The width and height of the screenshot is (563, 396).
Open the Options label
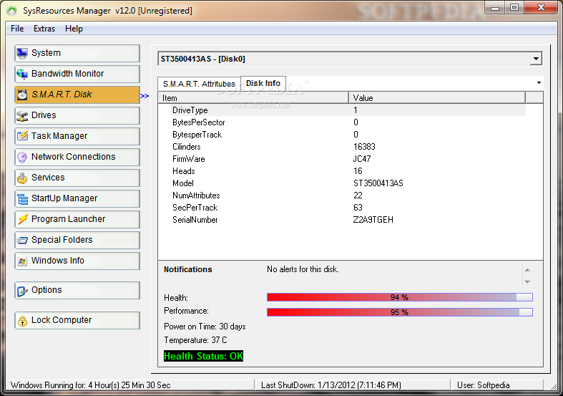pyautogui.click(x=46, y=290)
